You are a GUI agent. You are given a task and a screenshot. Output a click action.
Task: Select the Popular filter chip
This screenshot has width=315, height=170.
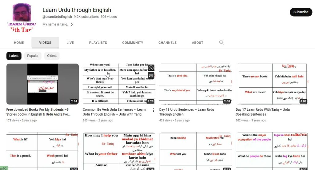33,56
